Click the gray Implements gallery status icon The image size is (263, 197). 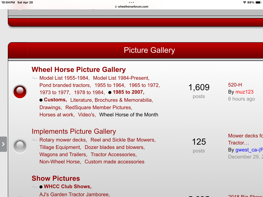click(20, 146)
